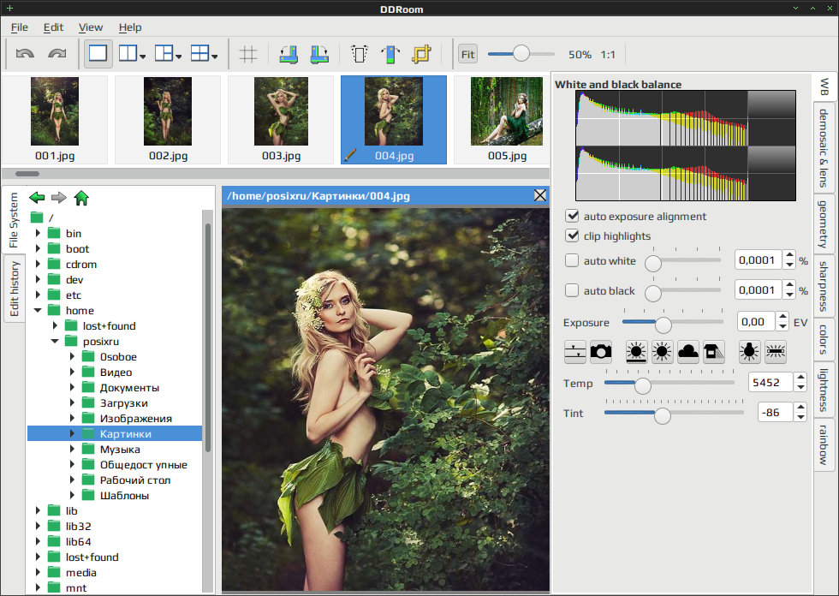
Task: Enable the auto white checkbox
Action: [x=572, y=260]
